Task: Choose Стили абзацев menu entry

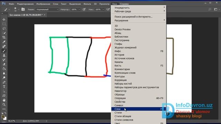Action: tap(139, 116)
